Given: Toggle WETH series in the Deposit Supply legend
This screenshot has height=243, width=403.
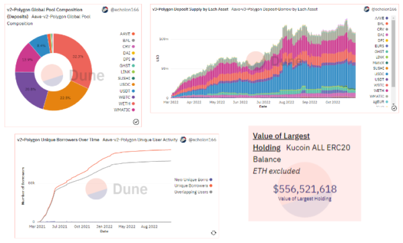Looking at the screenshot, I should pos(381,91).
